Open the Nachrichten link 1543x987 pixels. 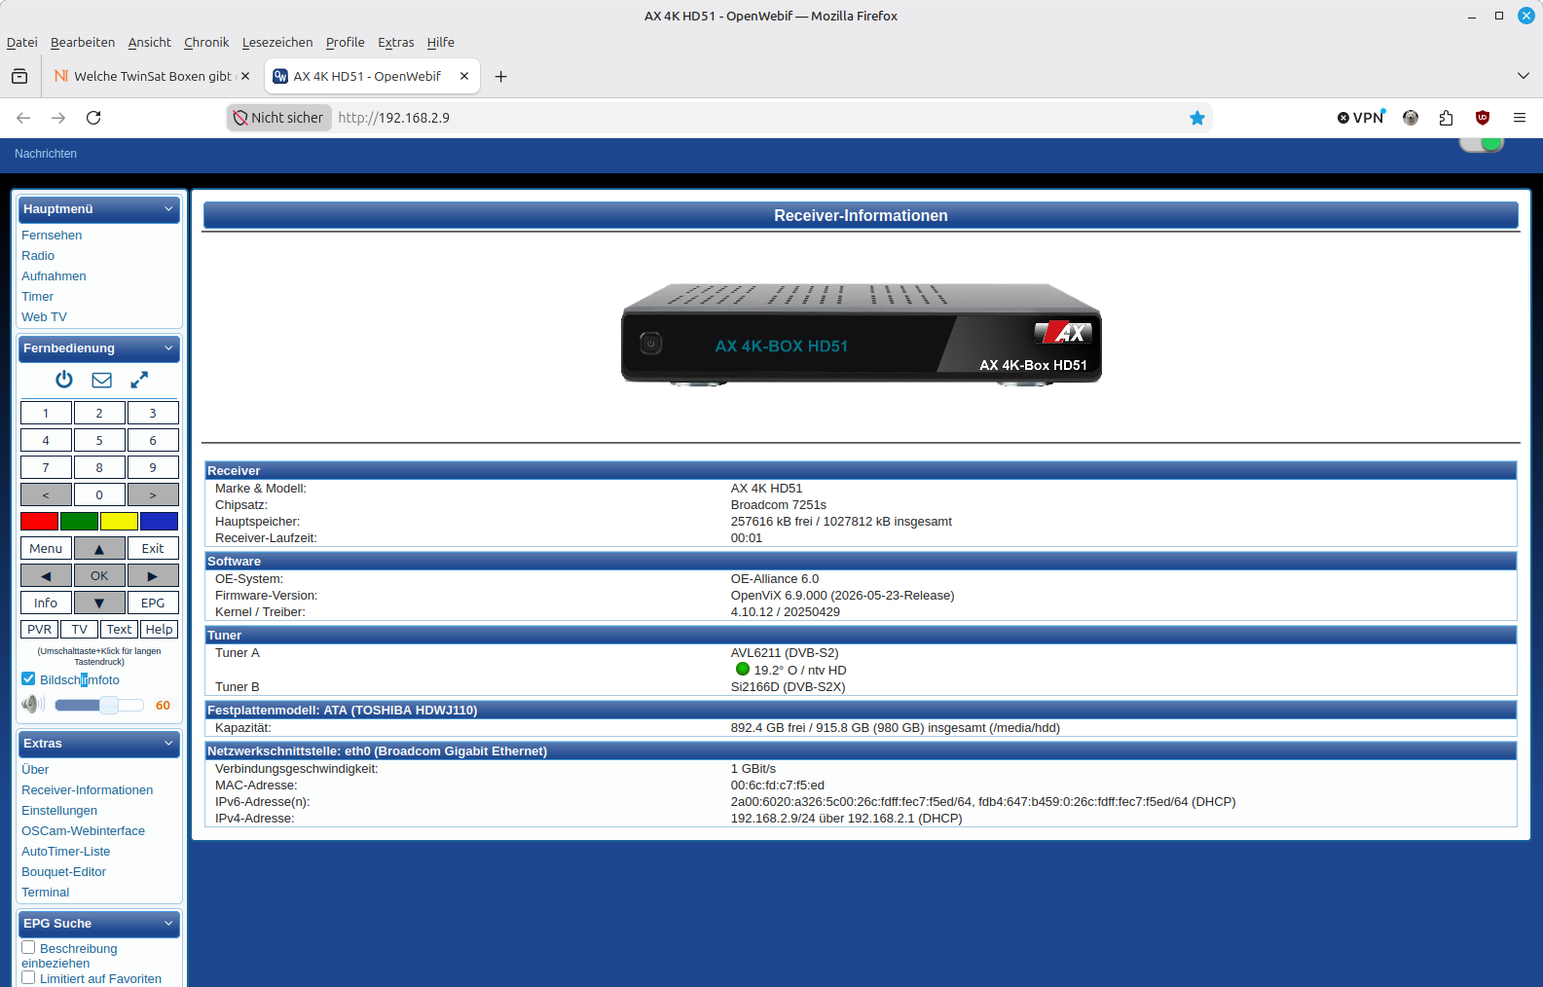46,154
